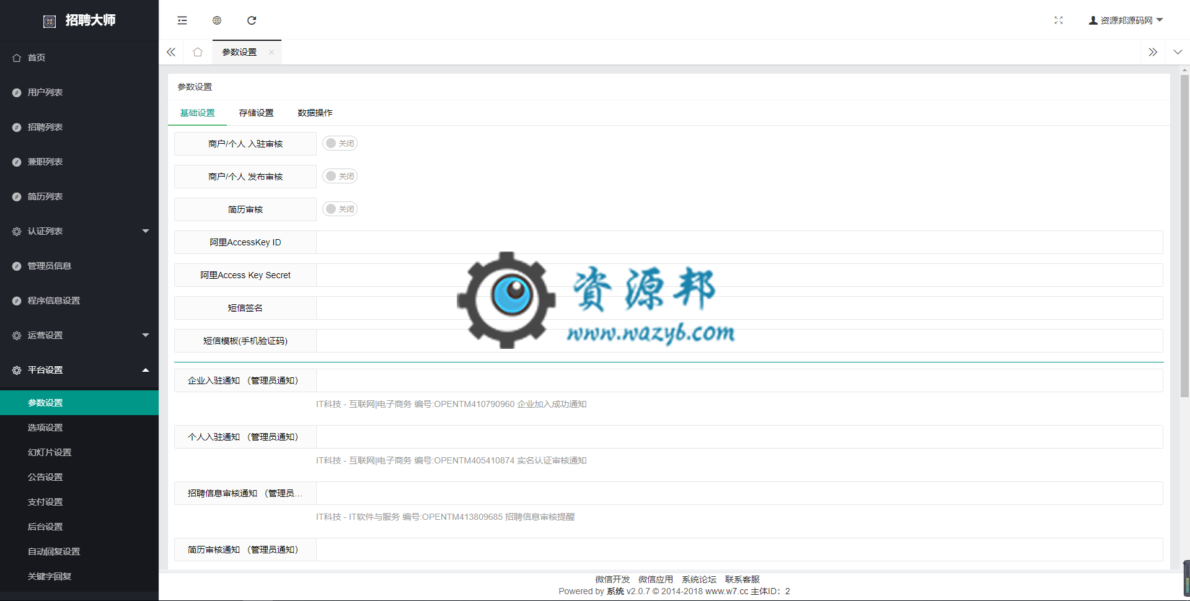Collapse the 平台设置 menu
This screenshot has height=601, width=1190.
[79, 370]
